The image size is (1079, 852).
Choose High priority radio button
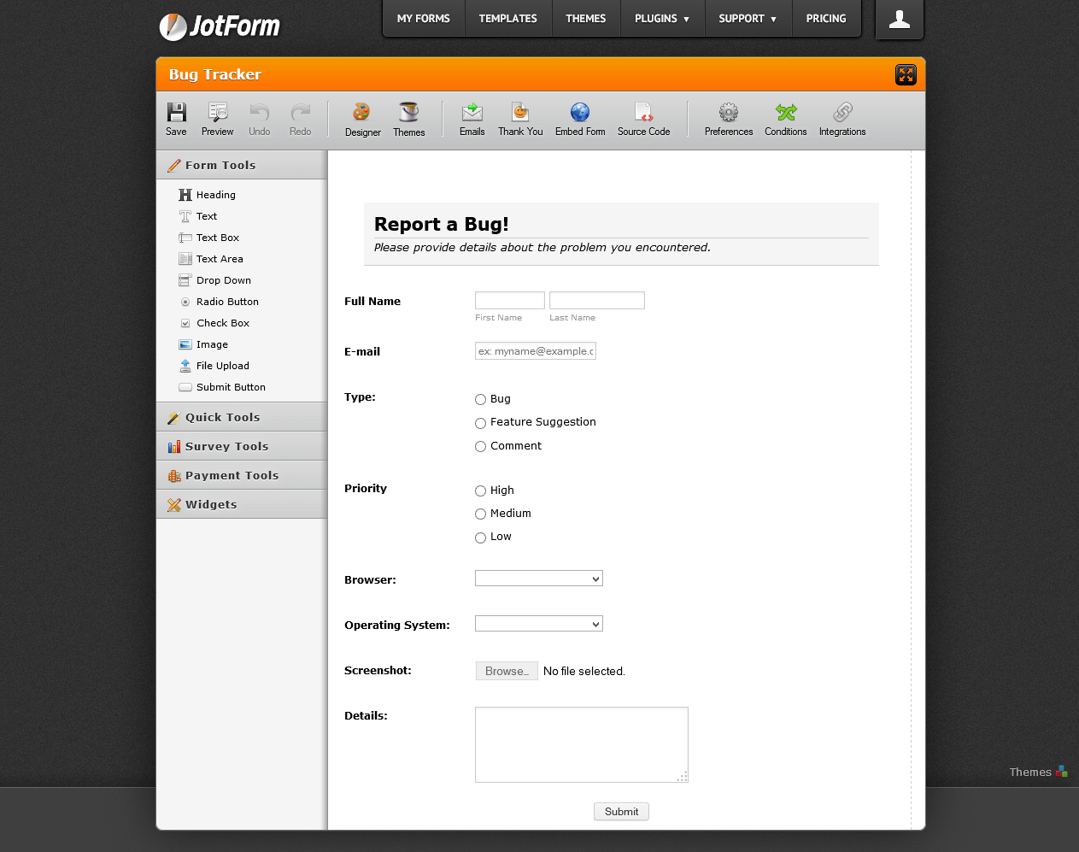point(481,491)
